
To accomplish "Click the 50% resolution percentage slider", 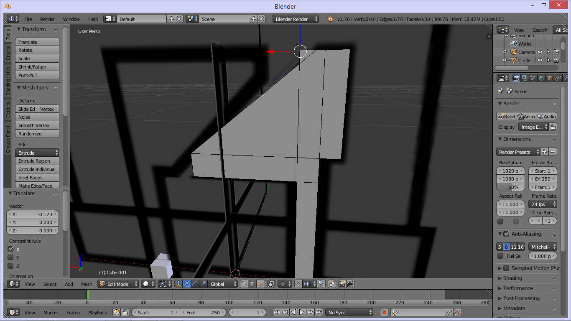I will point(511,187).
